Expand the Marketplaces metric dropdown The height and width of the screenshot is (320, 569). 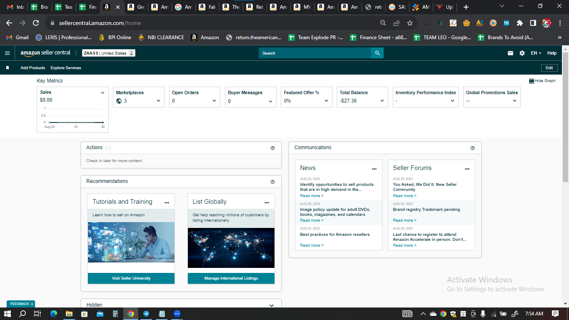point(158,101)
